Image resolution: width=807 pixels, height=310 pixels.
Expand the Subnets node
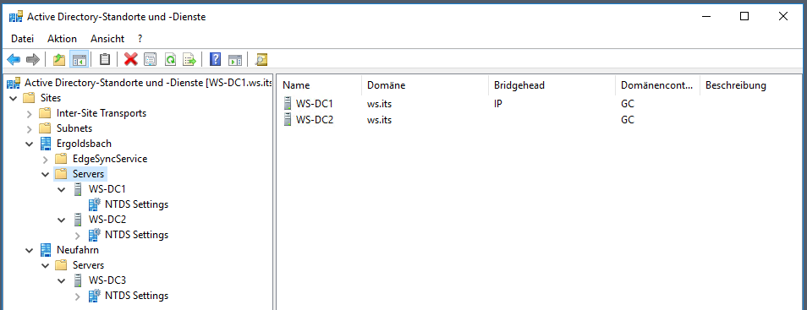tap(30, 128)
